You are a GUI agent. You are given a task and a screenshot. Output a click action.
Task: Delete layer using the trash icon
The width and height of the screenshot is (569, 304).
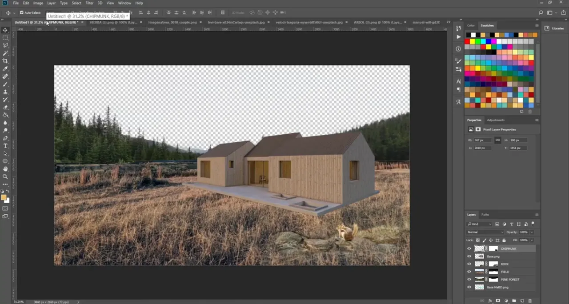point(530,301)
